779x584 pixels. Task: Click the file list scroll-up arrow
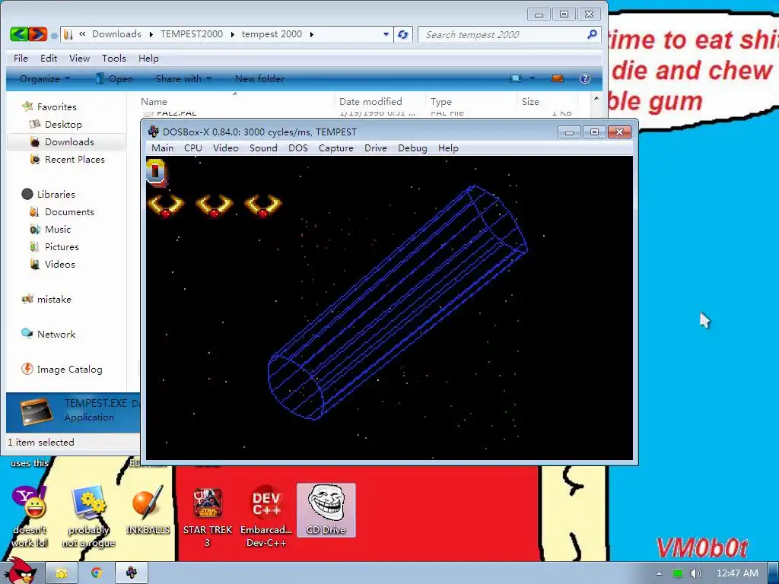[596, 98]
